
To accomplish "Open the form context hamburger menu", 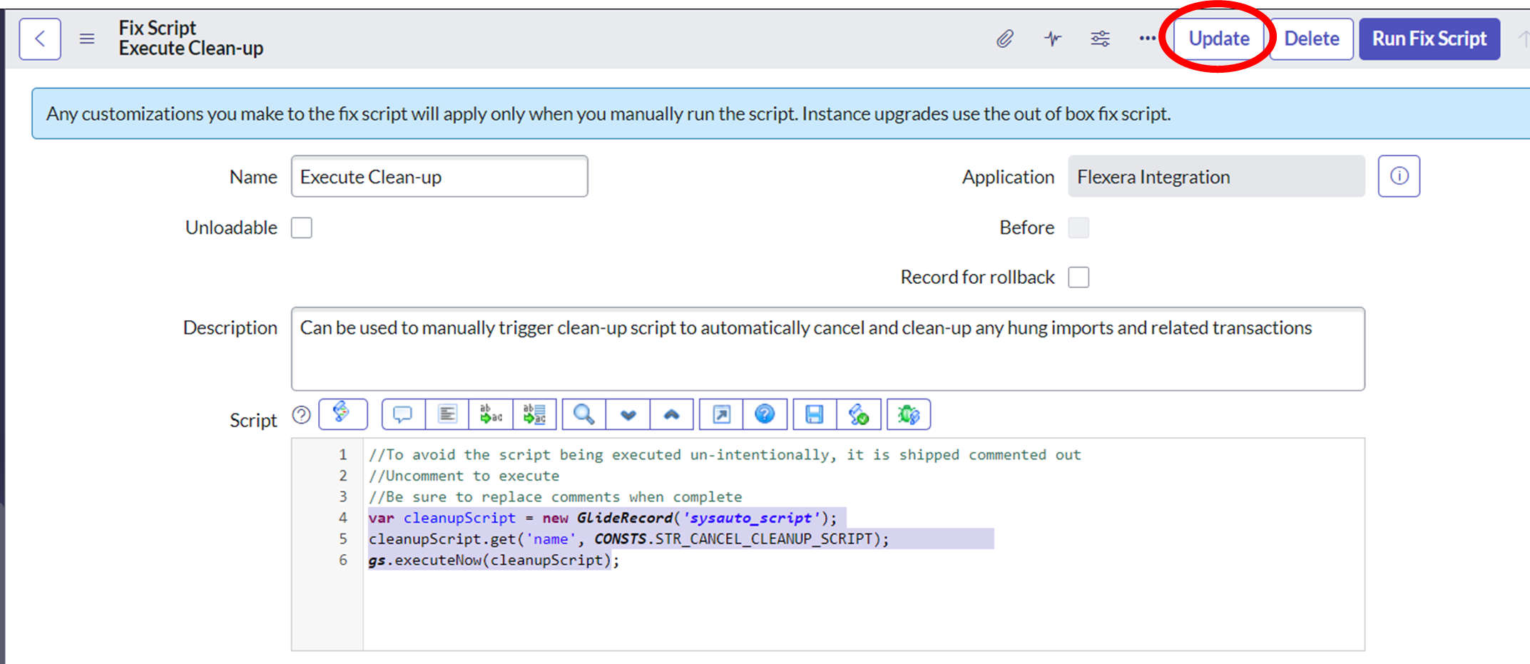I will click(x=87, y=39).
